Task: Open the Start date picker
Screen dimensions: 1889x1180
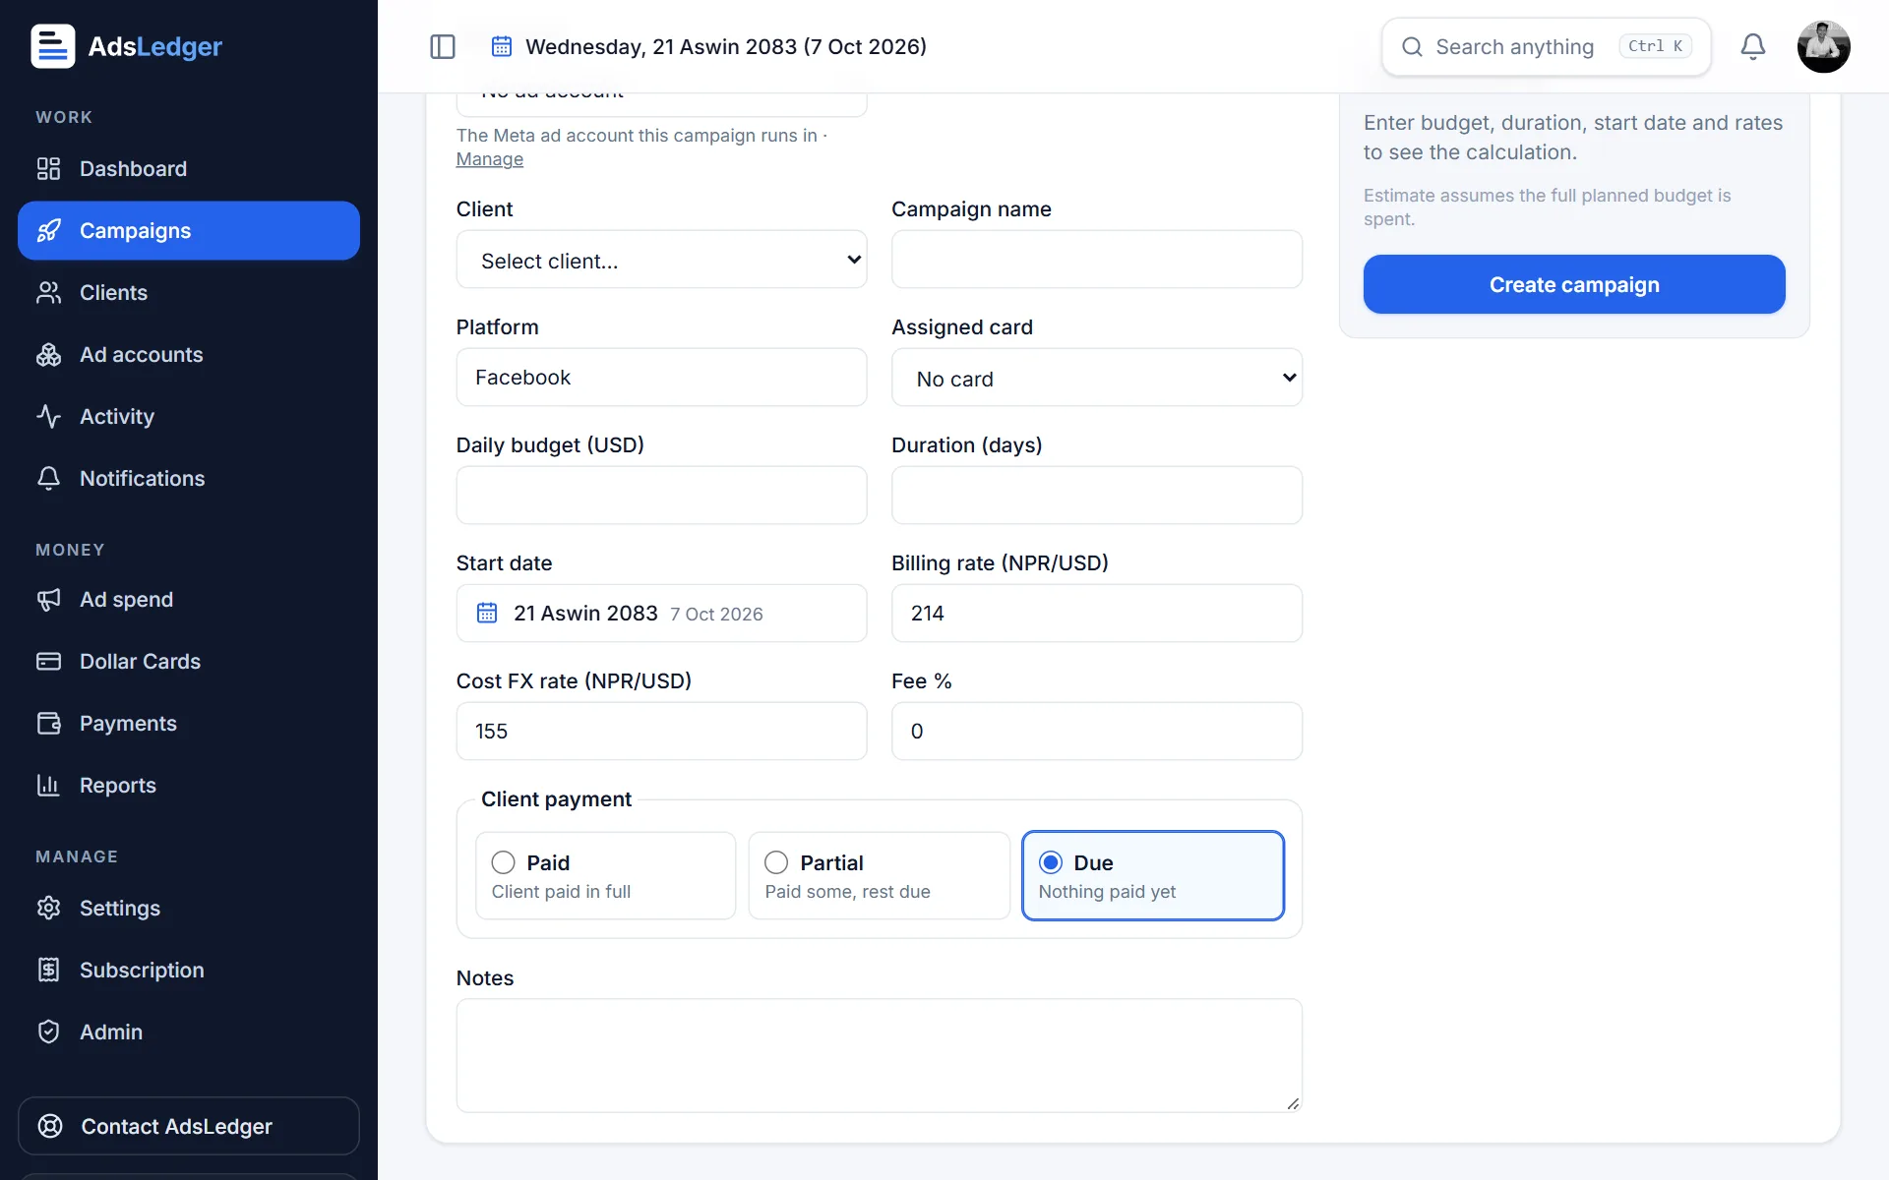Action: [x=661, y=614]
